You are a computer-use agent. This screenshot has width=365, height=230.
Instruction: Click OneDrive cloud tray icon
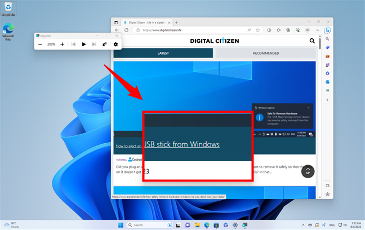(310, 225)
